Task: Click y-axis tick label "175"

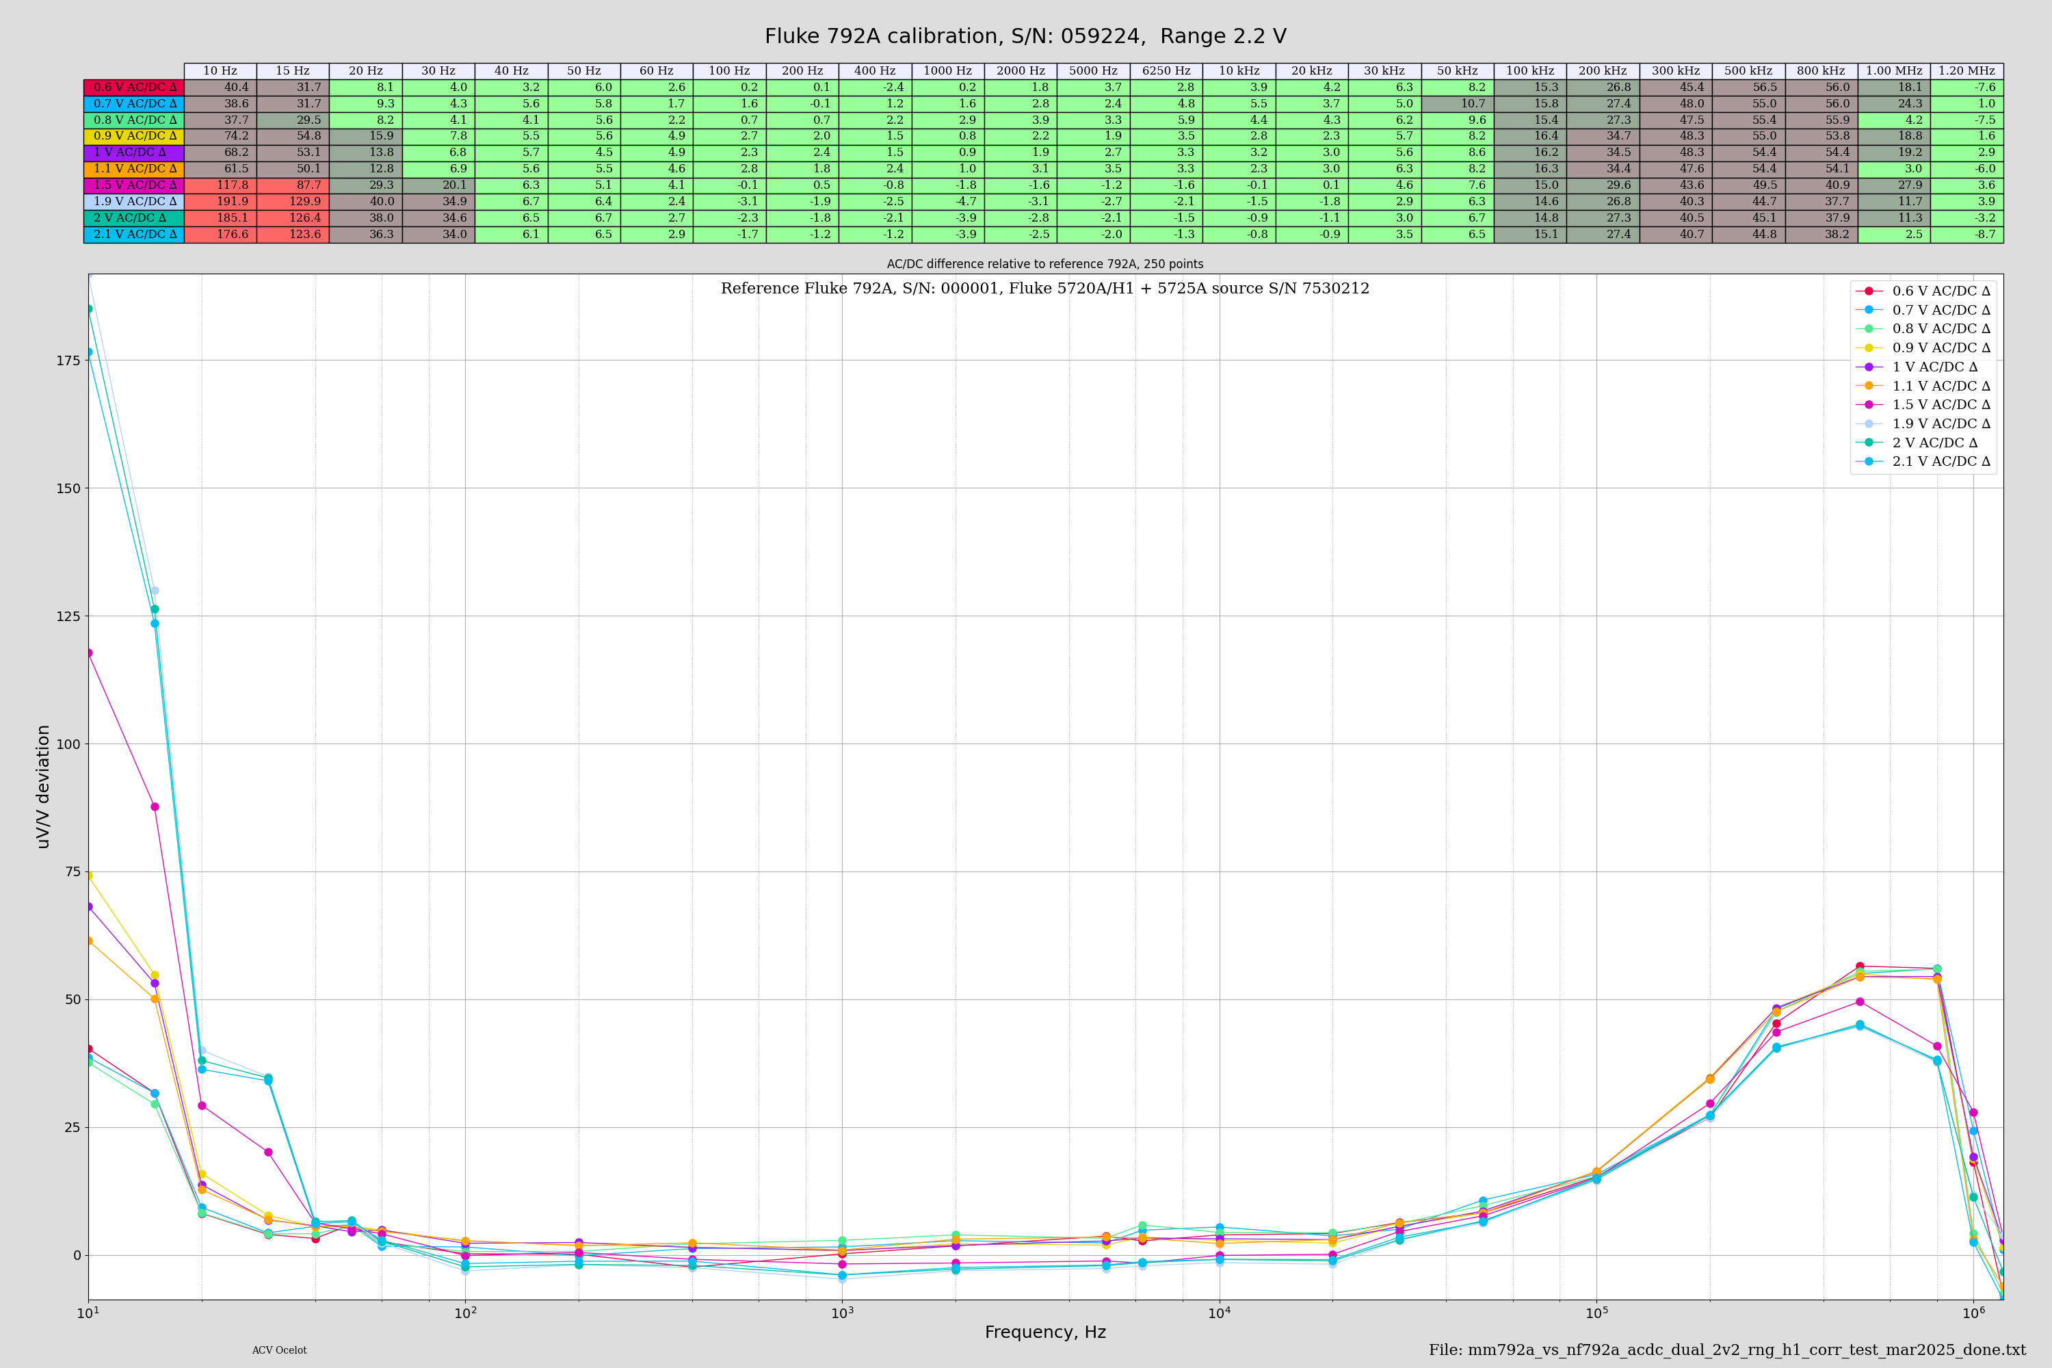Action: point(68,360)
